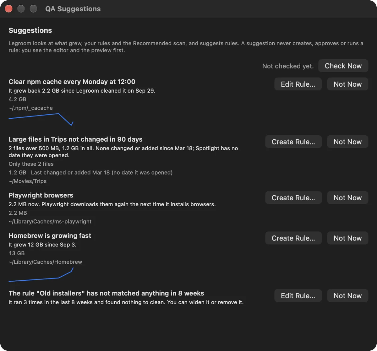The width and height of the screenshot is (377, 351).
Task: Click "Not checked yet." status text
Action: (x=288, y=66)
